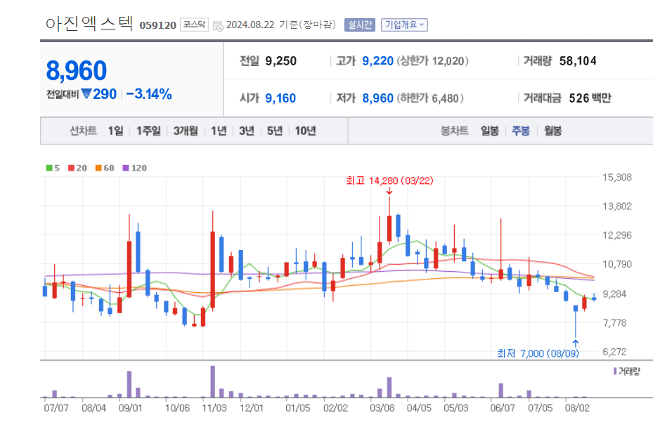Select the 1일 line chart tab
653x427 pixels.
pyautogui.click(x=116, y=131)
